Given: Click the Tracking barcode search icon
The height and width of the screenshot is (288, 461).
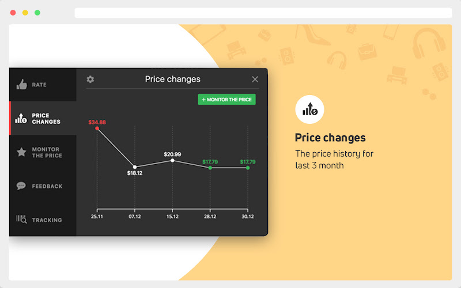Looking at the screenshot, I should (x=21, y=219).
